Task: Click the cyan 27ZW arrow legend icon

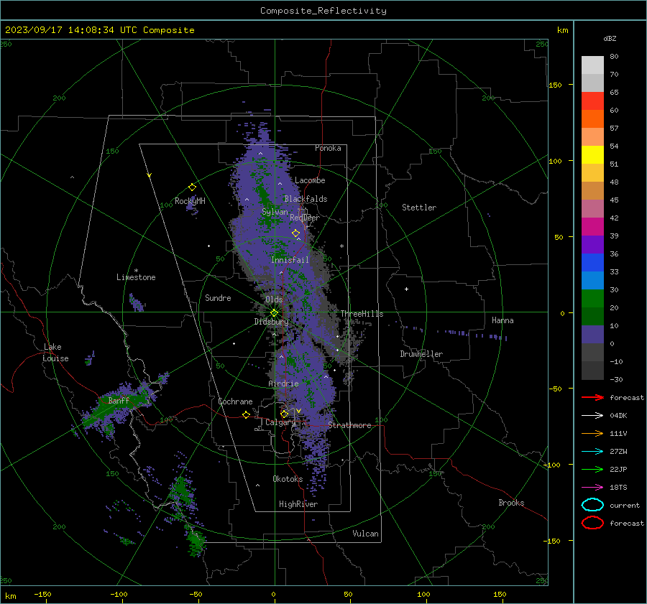Action: click(x=592, y=452)
